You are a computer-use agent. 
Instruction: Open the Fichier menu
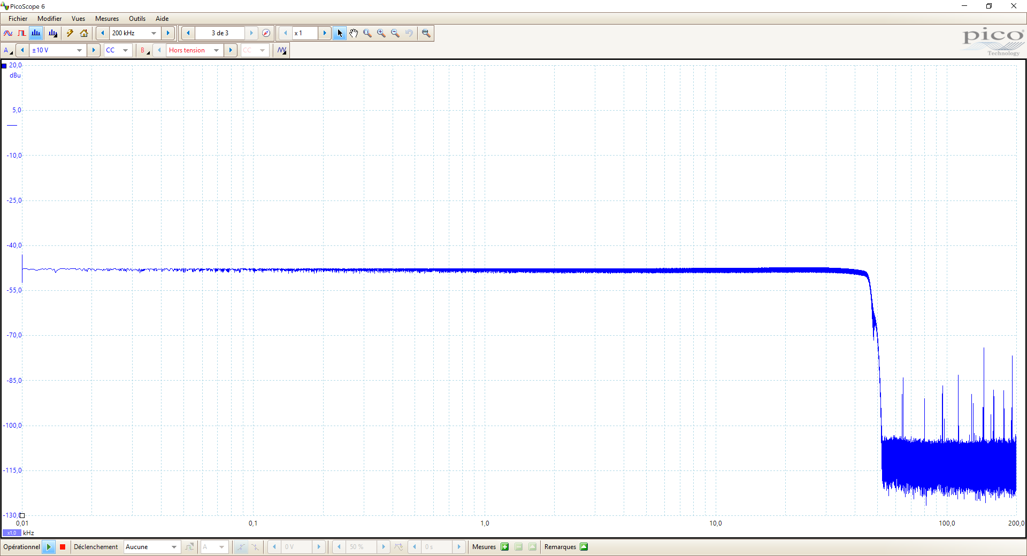pyautogui.click(x=18, y=19)
